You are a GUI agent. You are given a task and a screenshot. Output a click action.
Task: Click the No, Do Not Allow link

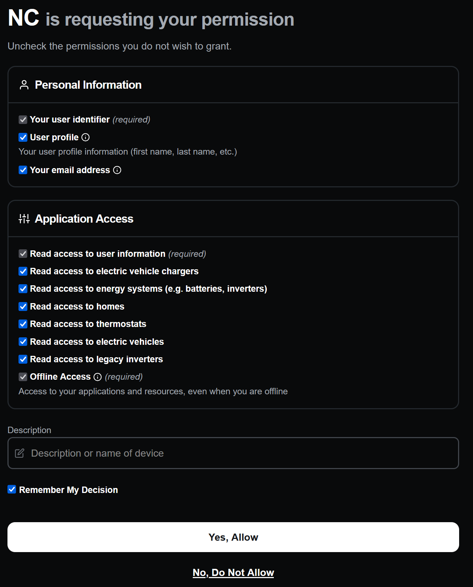tap(233, 572)
